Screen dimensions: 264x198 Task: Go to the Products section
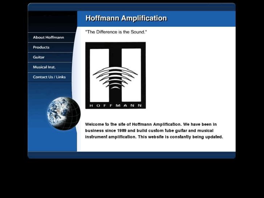tap(50, 47)
